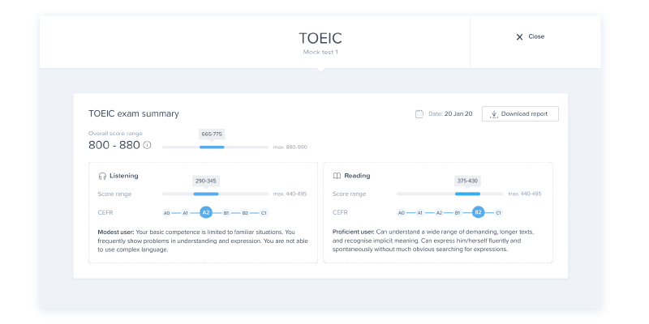Screen dimensions: 649x324
Task: Click the TOEIC exam summary heading
Action: tap(134, 114)
